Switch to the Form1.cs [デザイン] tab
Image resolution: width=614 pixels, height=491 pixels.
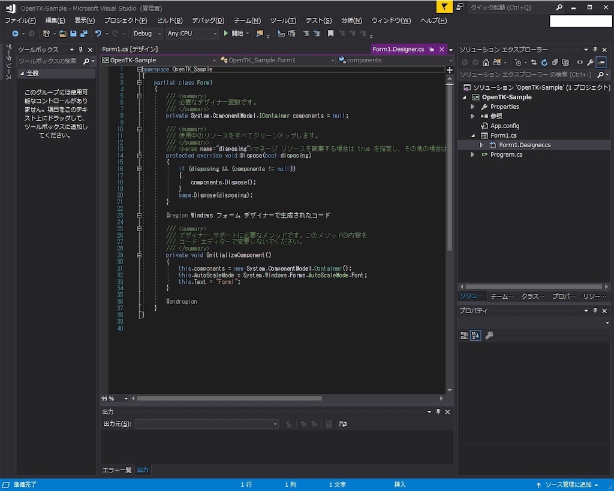(130, 49)
